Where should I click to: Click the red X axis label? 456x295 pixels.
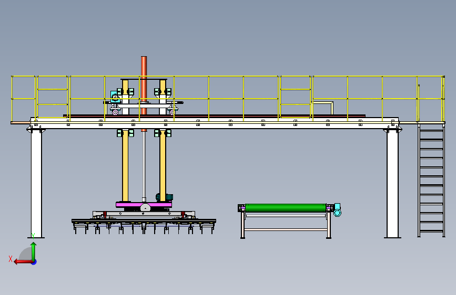coord(11,259)
